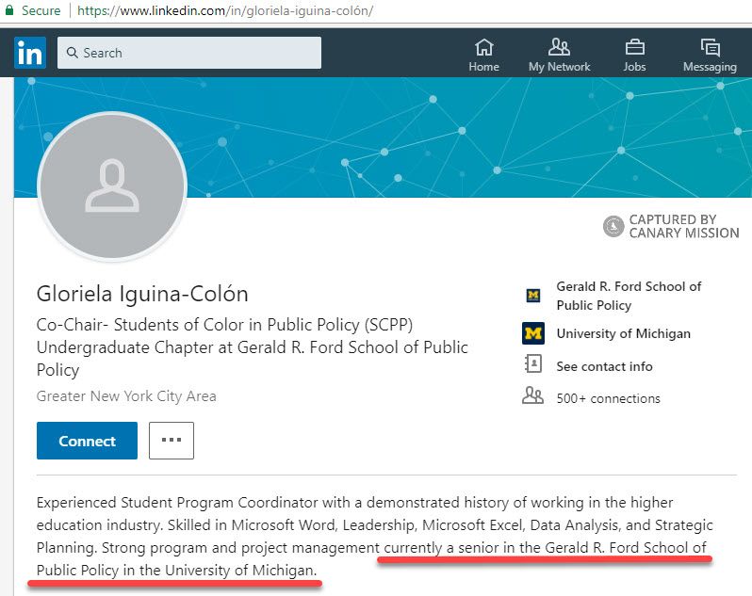This screenshot has width=752, height=596.
Task: Click the default profile avatar photo
Action: [112, 186]
